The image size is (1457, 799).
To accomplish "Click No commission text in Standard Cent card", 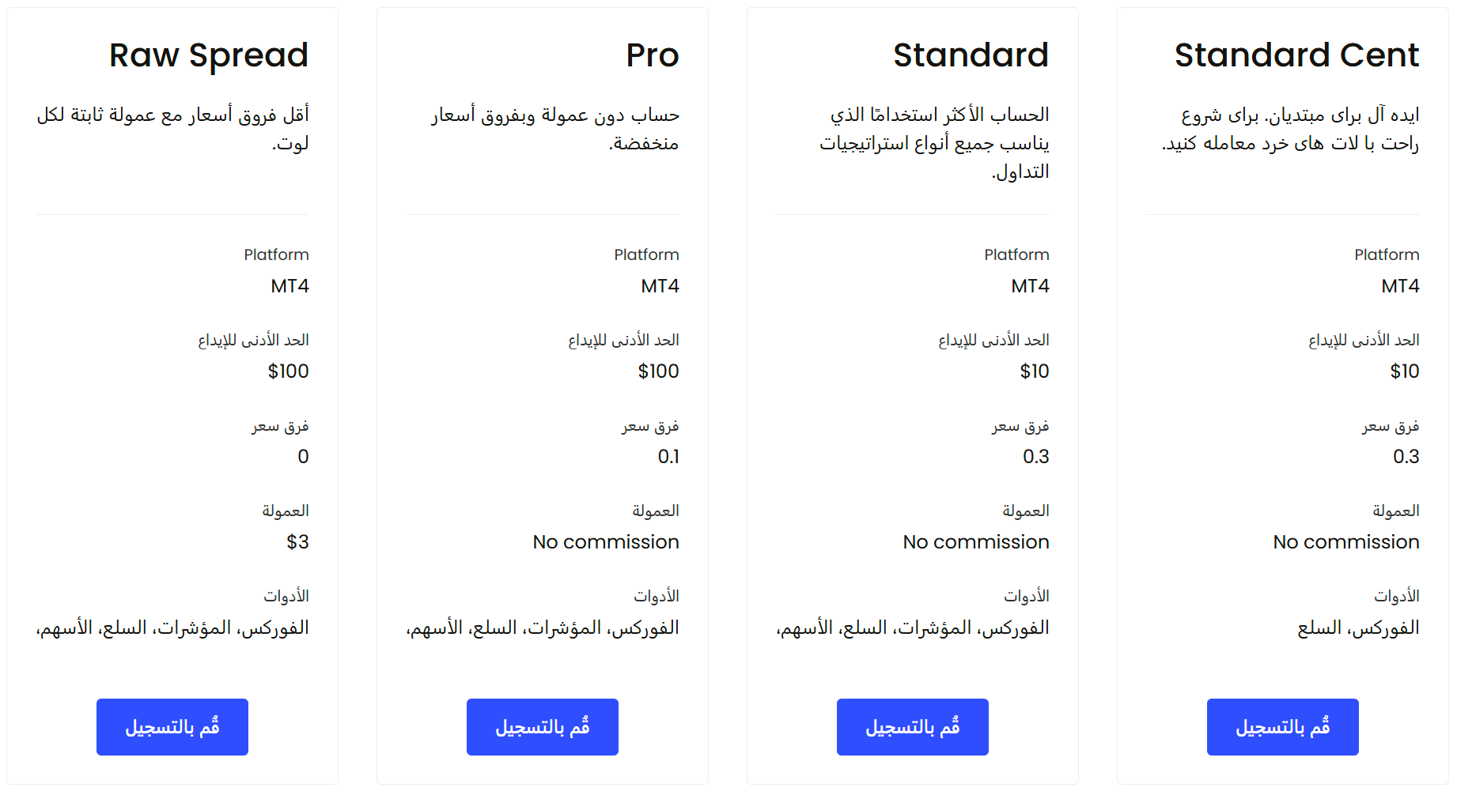I will click(1346, 542).
